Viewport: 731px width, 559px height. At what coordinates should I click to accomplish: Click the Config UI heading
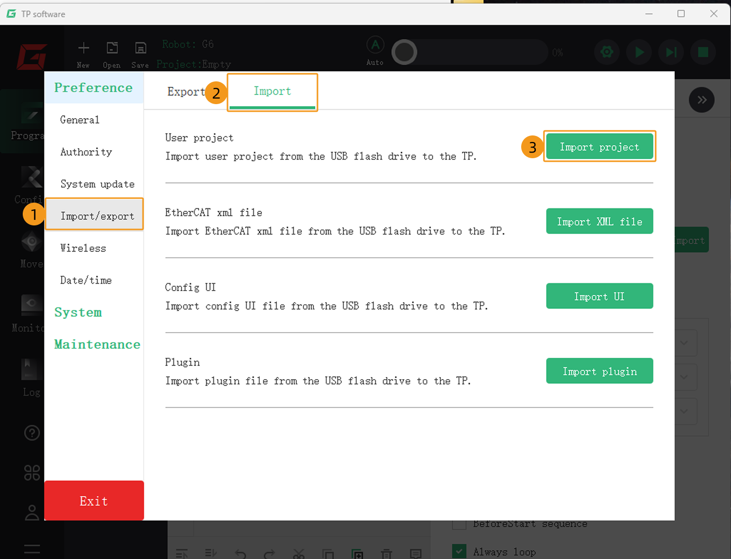(x=190, y=287)
